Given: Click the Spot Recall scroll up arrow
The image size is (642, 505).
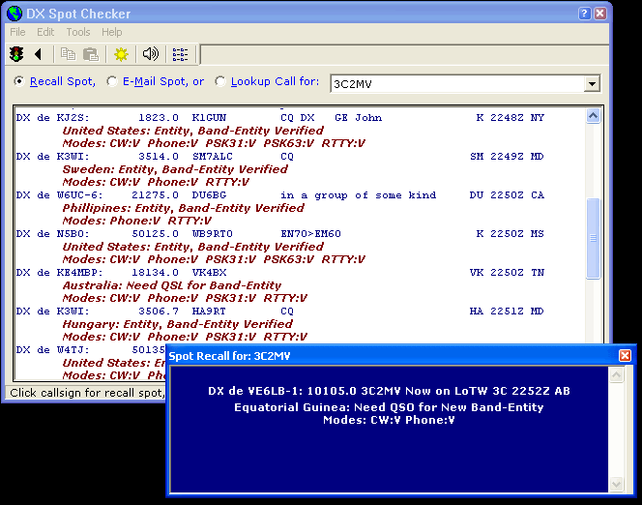Looking at the screenshot, I should (616, 374).
